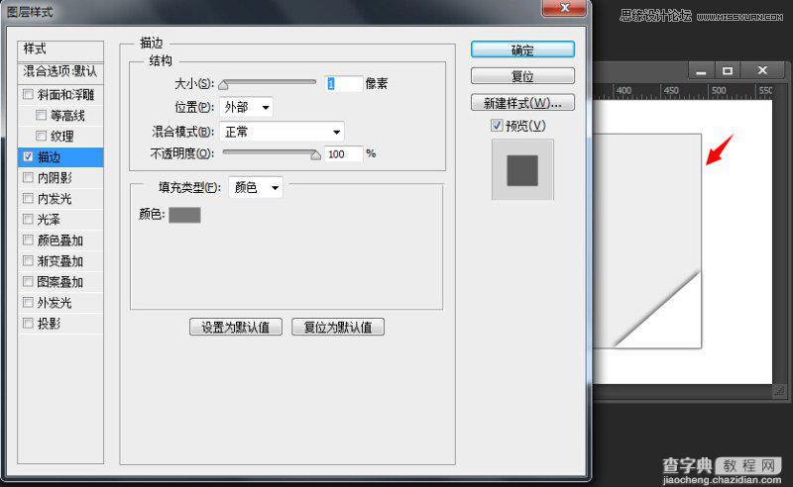Maximize the document window behind the dialog

(x=728, y=71)
